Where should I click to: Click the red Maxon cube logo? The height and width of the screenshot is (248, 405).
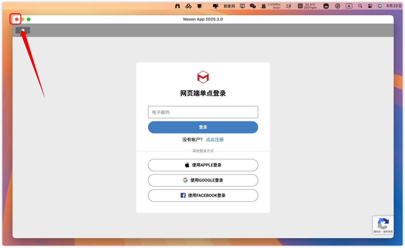point(203,77)
